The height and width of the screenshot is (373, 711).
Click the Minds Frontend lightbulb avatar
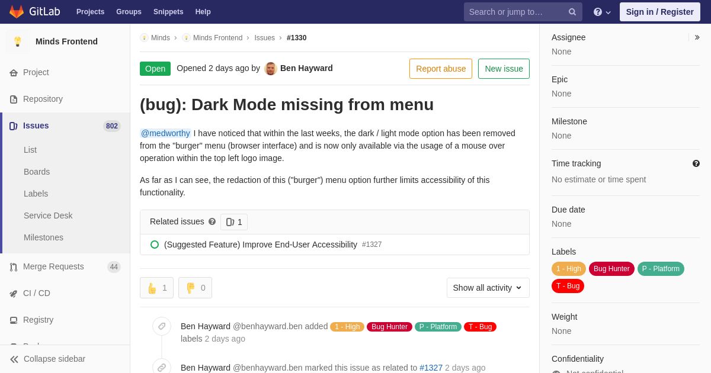tap(18, 41)
